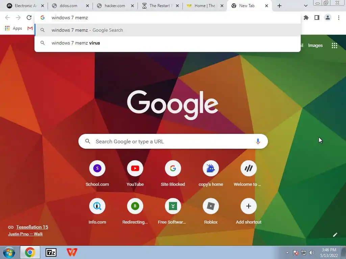Image resolution: width=346 pixels, height=259 pixels.
Task: Open the Redirecting shortcut
Action: [x=135, y=211]
